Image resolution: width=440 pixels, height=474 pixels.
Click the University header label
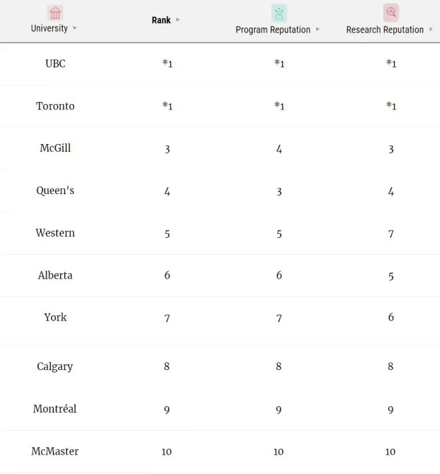pos(49,28)
